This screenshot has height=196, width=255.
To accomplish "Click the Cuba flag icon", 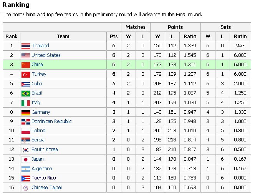I will point(26,84).
